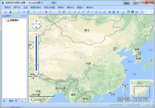Click the purple picture frame icon
The image size is (155, 108).
point(64,12)
